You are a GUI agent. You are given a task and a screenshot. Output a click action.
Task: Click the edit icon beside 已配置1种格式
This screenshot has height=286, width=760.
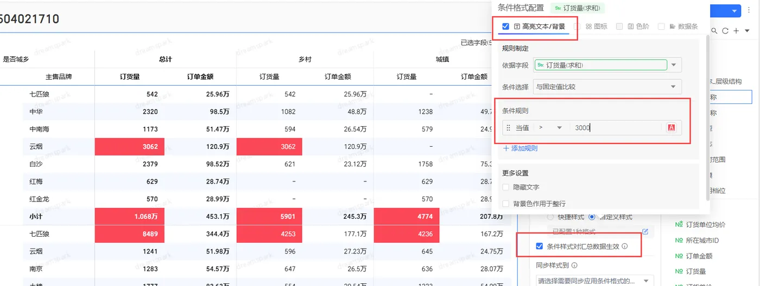[645, 232]
